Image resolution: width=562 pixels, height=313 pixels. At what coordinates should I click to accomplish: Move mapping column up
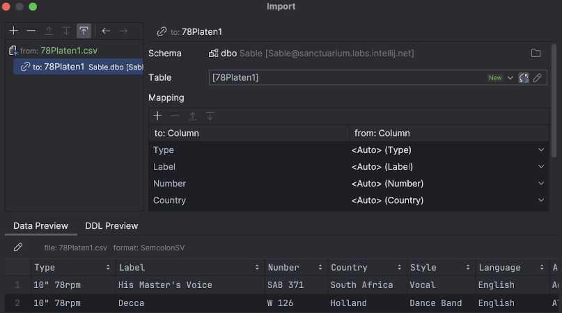(x=192, y=115)
